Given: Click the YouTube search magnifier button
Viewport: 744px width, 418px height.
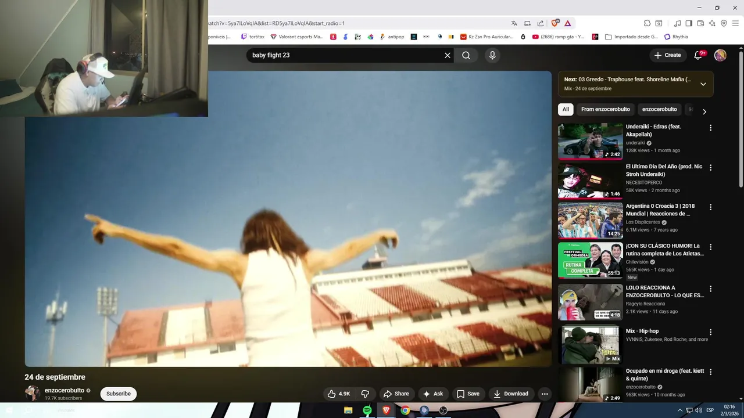Looking at the screenshot, I should click(x=466, y=55).
